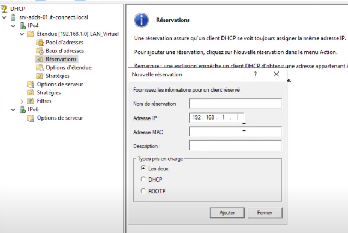Select Options de serveur under IPv4
Image resolution: width=348 pixels, height=233 pixels.
point(60,85)
